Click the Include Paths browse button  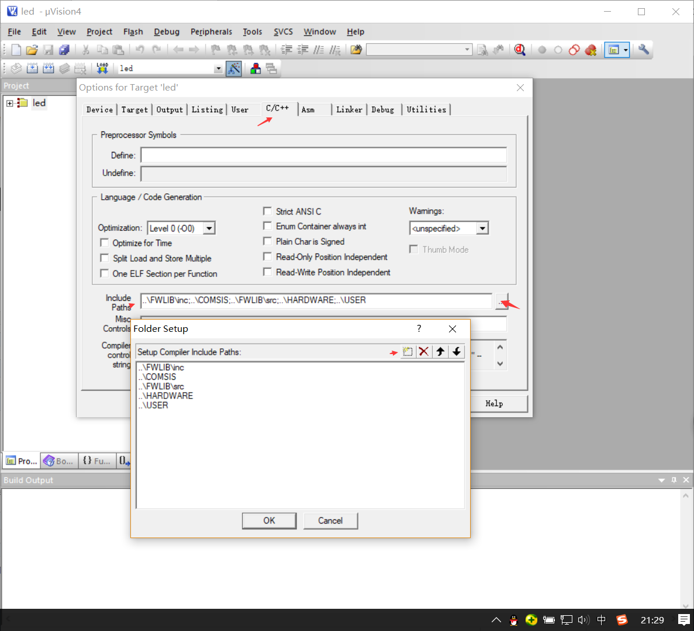pos(502,301)
